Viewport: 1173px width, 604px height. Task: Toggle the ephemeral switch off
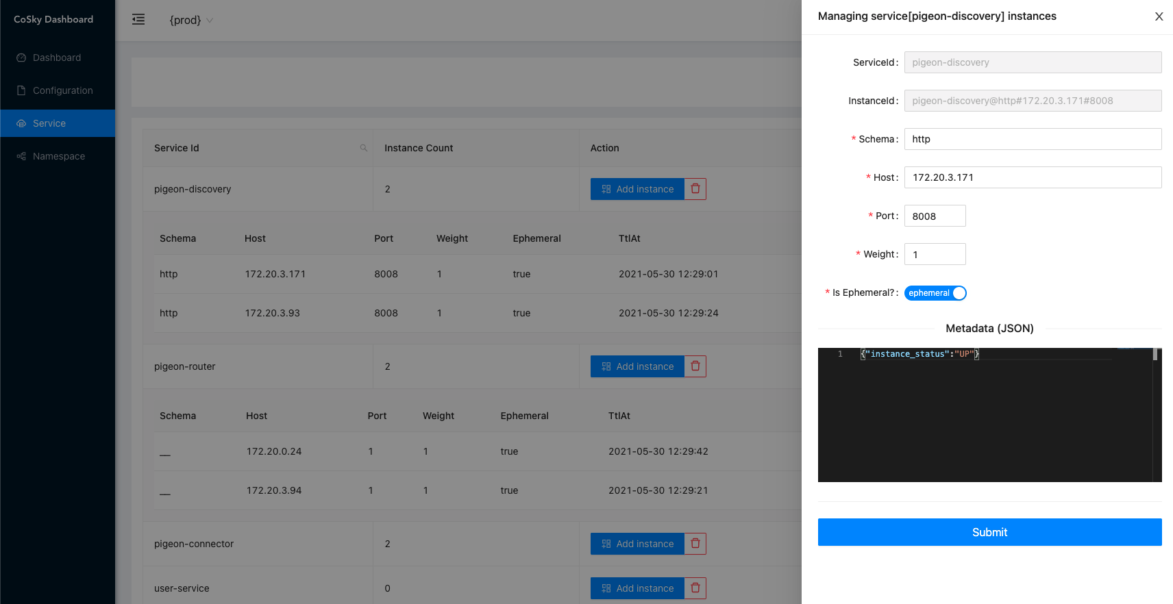935,293
